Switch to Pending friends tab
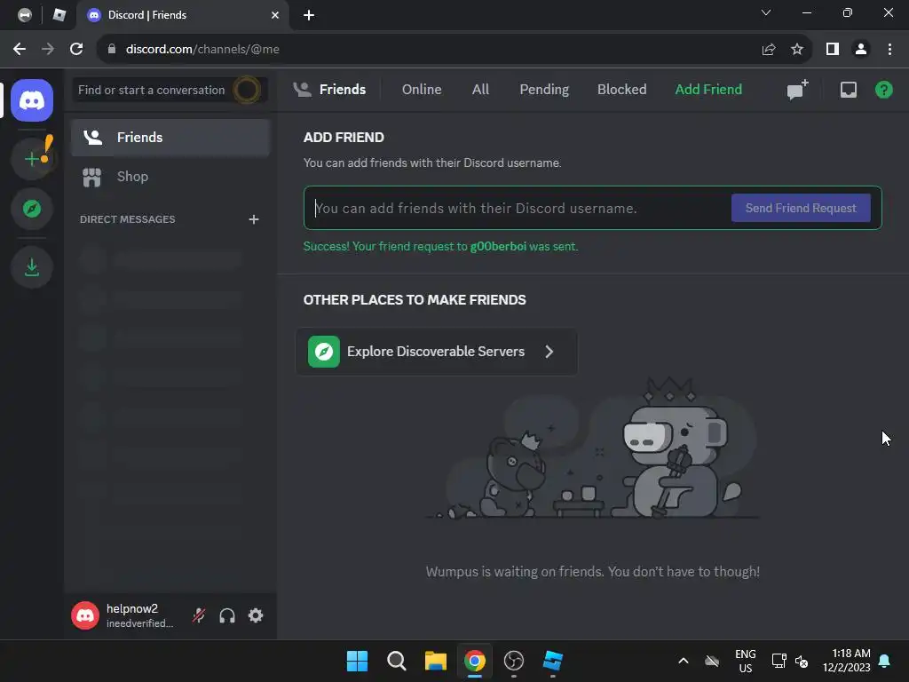Screen dimensions: 909x682 [544, 90]
